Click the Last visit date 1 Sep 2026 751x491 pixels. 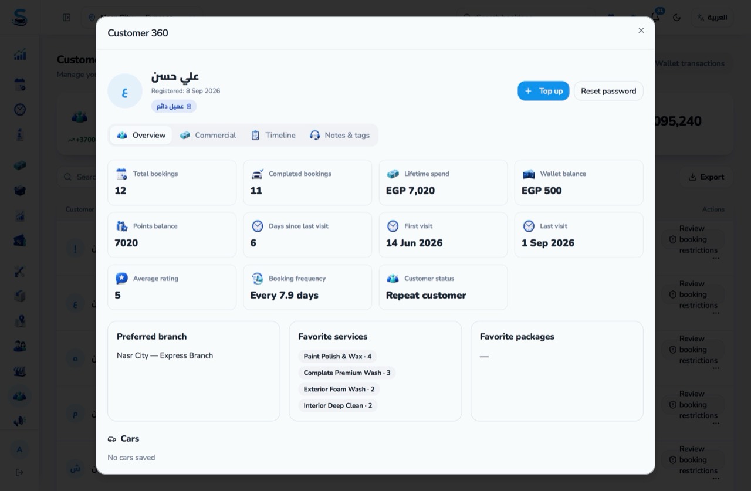click(548, 243)
